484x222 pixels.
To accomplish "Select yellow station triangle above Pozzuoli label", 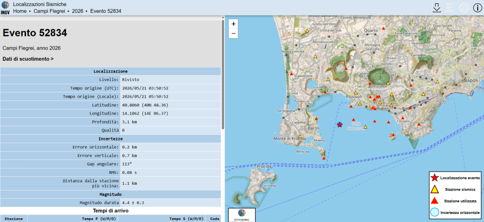I will tap(355, 93).
